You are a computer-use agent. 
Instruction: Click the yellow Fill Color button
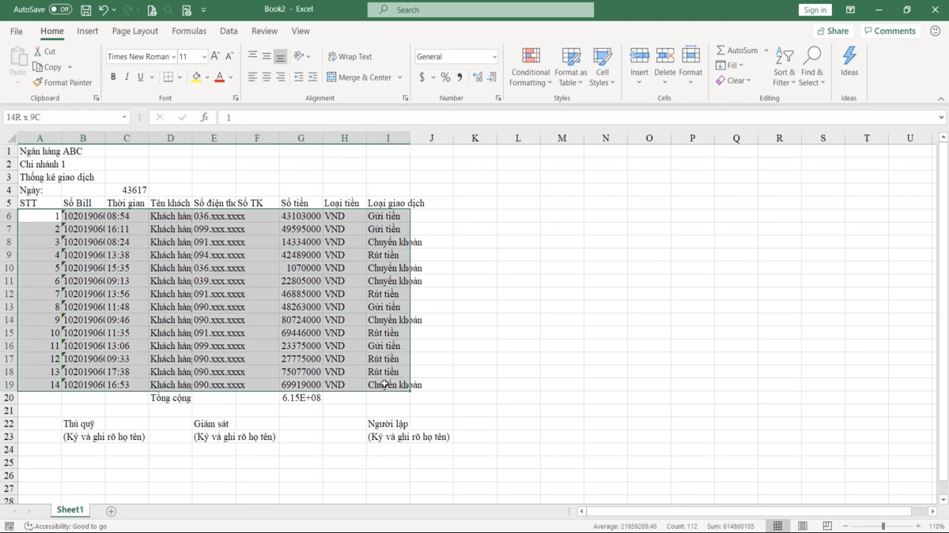196,77
